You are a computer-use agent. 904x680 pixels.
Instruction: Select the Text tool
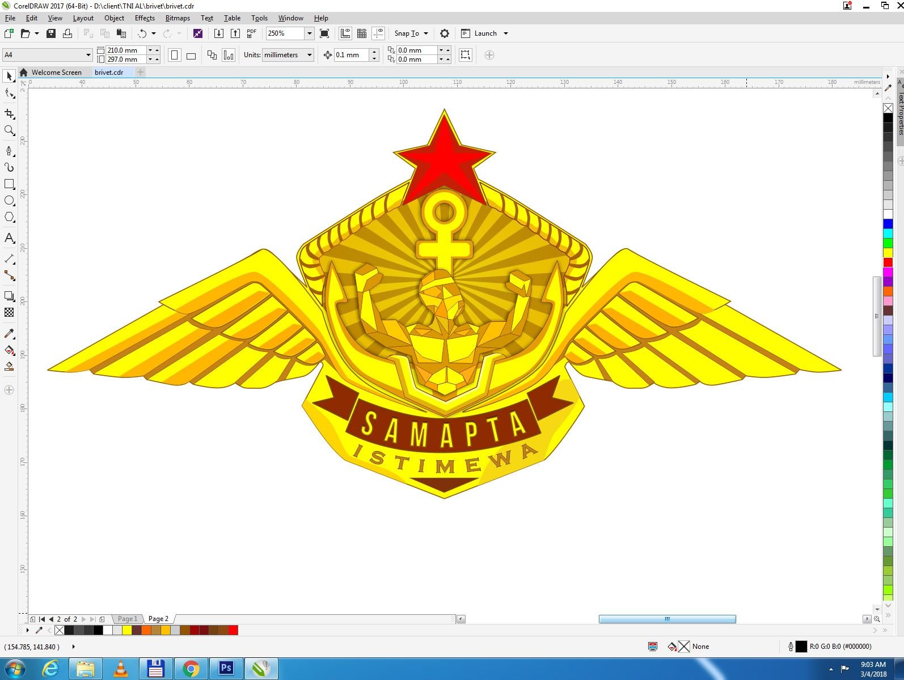[9, 238]
